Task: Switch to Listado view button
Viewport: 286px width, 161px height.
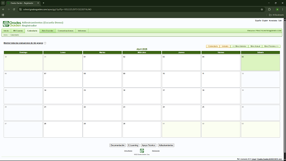Action: pyautogui.click(x=225, y=47)
